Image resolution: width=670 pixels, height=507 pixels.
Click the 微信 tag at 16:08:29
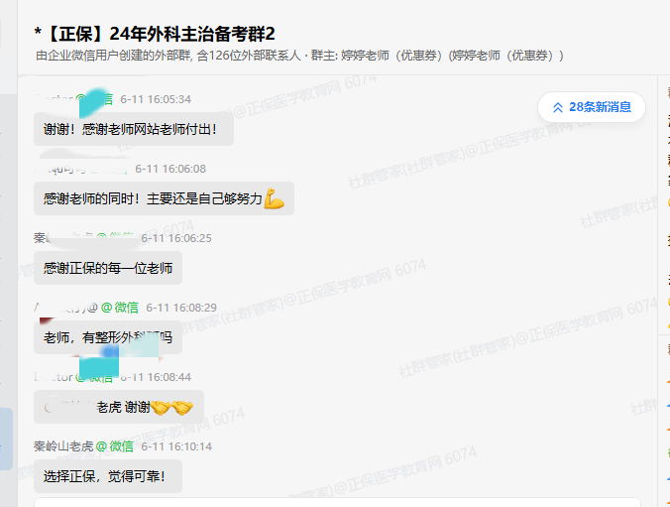pos(120,308)
